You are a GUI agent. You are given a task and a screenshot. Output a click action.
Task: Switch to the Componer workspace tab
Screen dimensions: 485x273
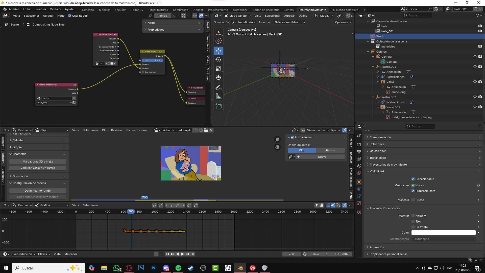click(240, 10)
